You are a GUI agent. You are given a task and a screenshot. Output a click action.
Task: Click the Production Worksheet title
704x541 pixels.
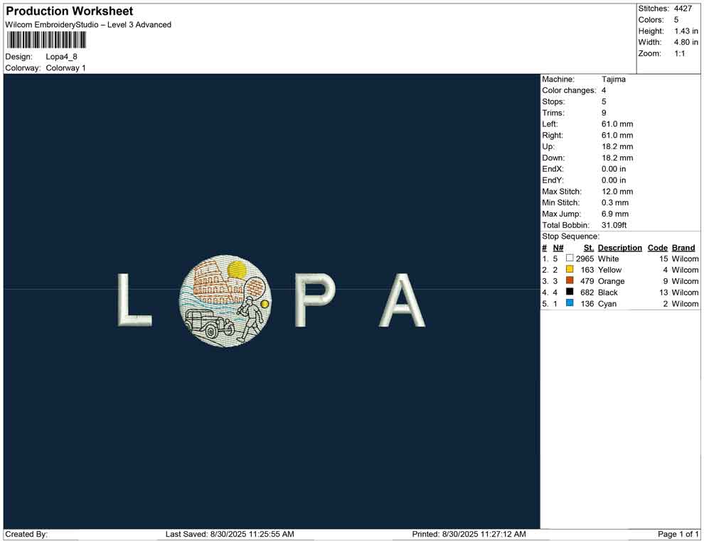70,11
